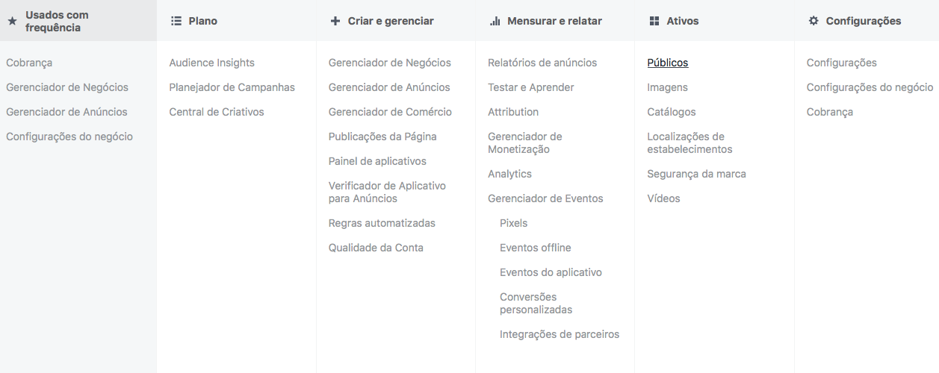
Task: Open Pixels under Gerenciador de Eventos
Action: [x=514, y=223]
